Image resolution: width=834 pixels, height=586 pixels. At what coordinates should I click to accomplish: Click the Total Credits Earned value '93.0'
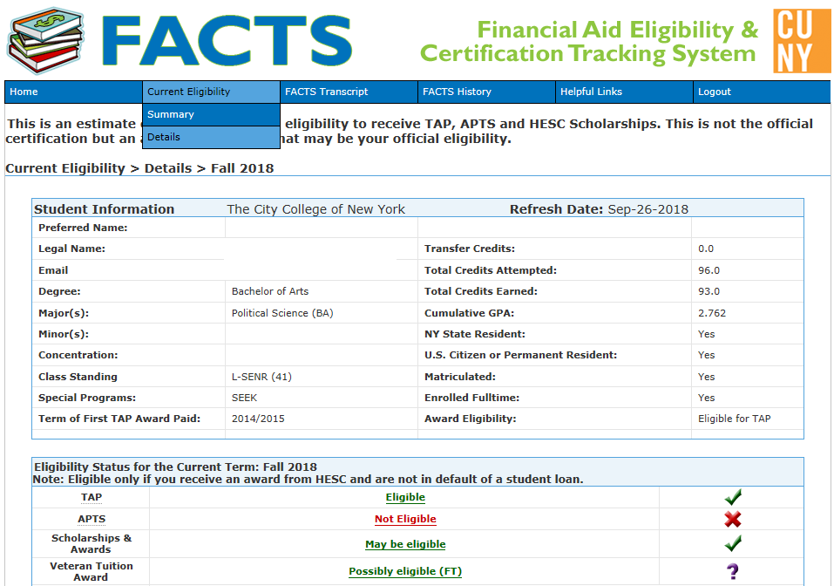click(x=709, y=291)
